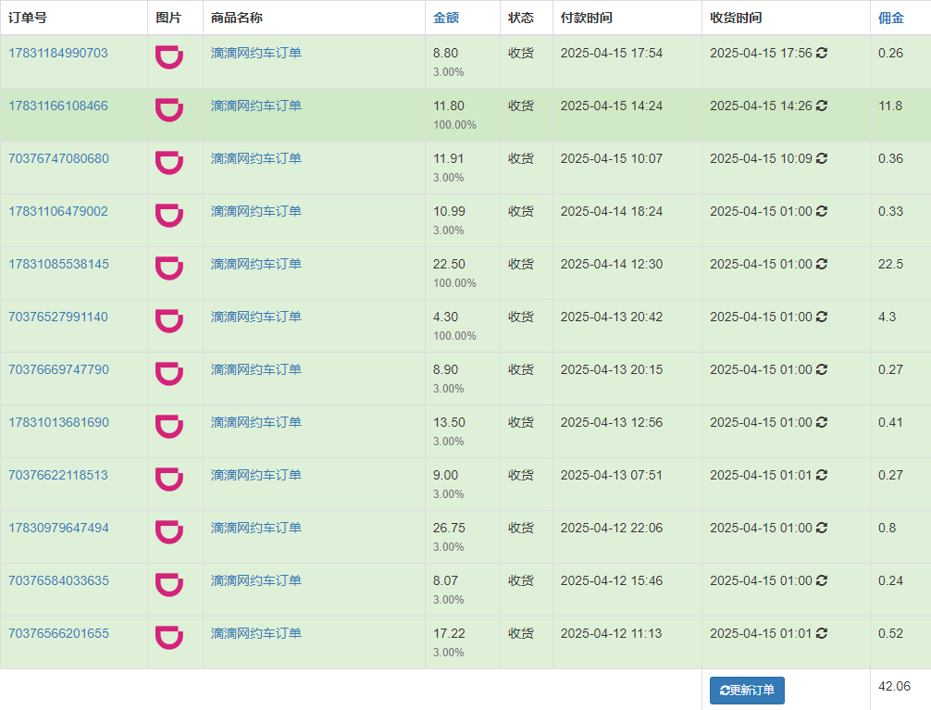Click refresh icon for order 70376584033635
This screenshot has height=710, width=931.
point(822,580)
